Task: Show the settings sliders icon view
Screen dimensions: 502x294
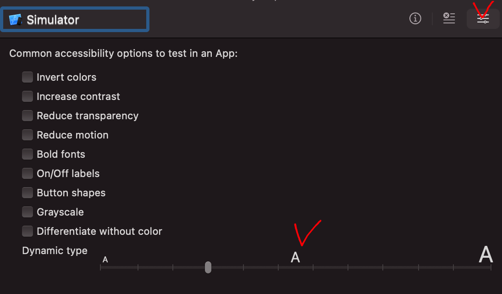Action: tap(483, 18)
